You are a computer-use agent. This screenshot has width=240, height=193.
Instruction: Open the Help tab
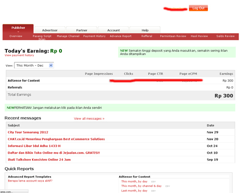click(145, 30)
